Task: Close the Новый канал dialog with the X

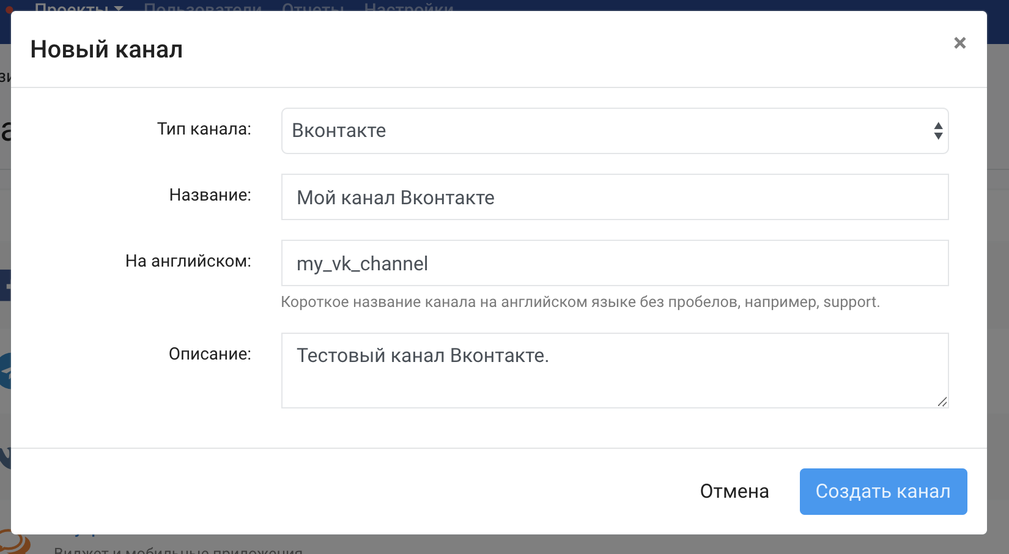Action: coord(959,43)
